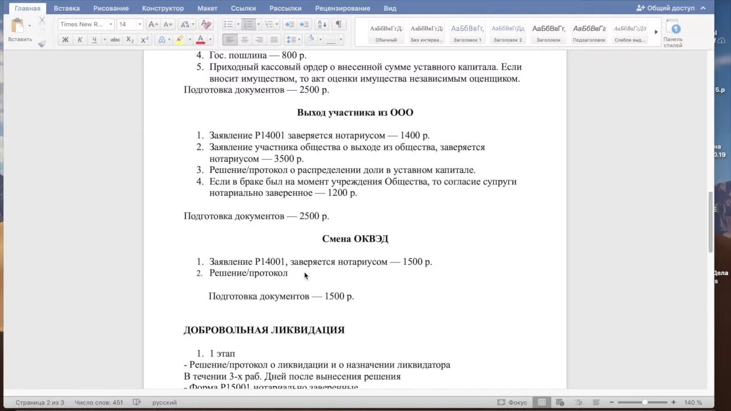Open the Ссылки tab
Screen dimensions: 731x411
243,9
